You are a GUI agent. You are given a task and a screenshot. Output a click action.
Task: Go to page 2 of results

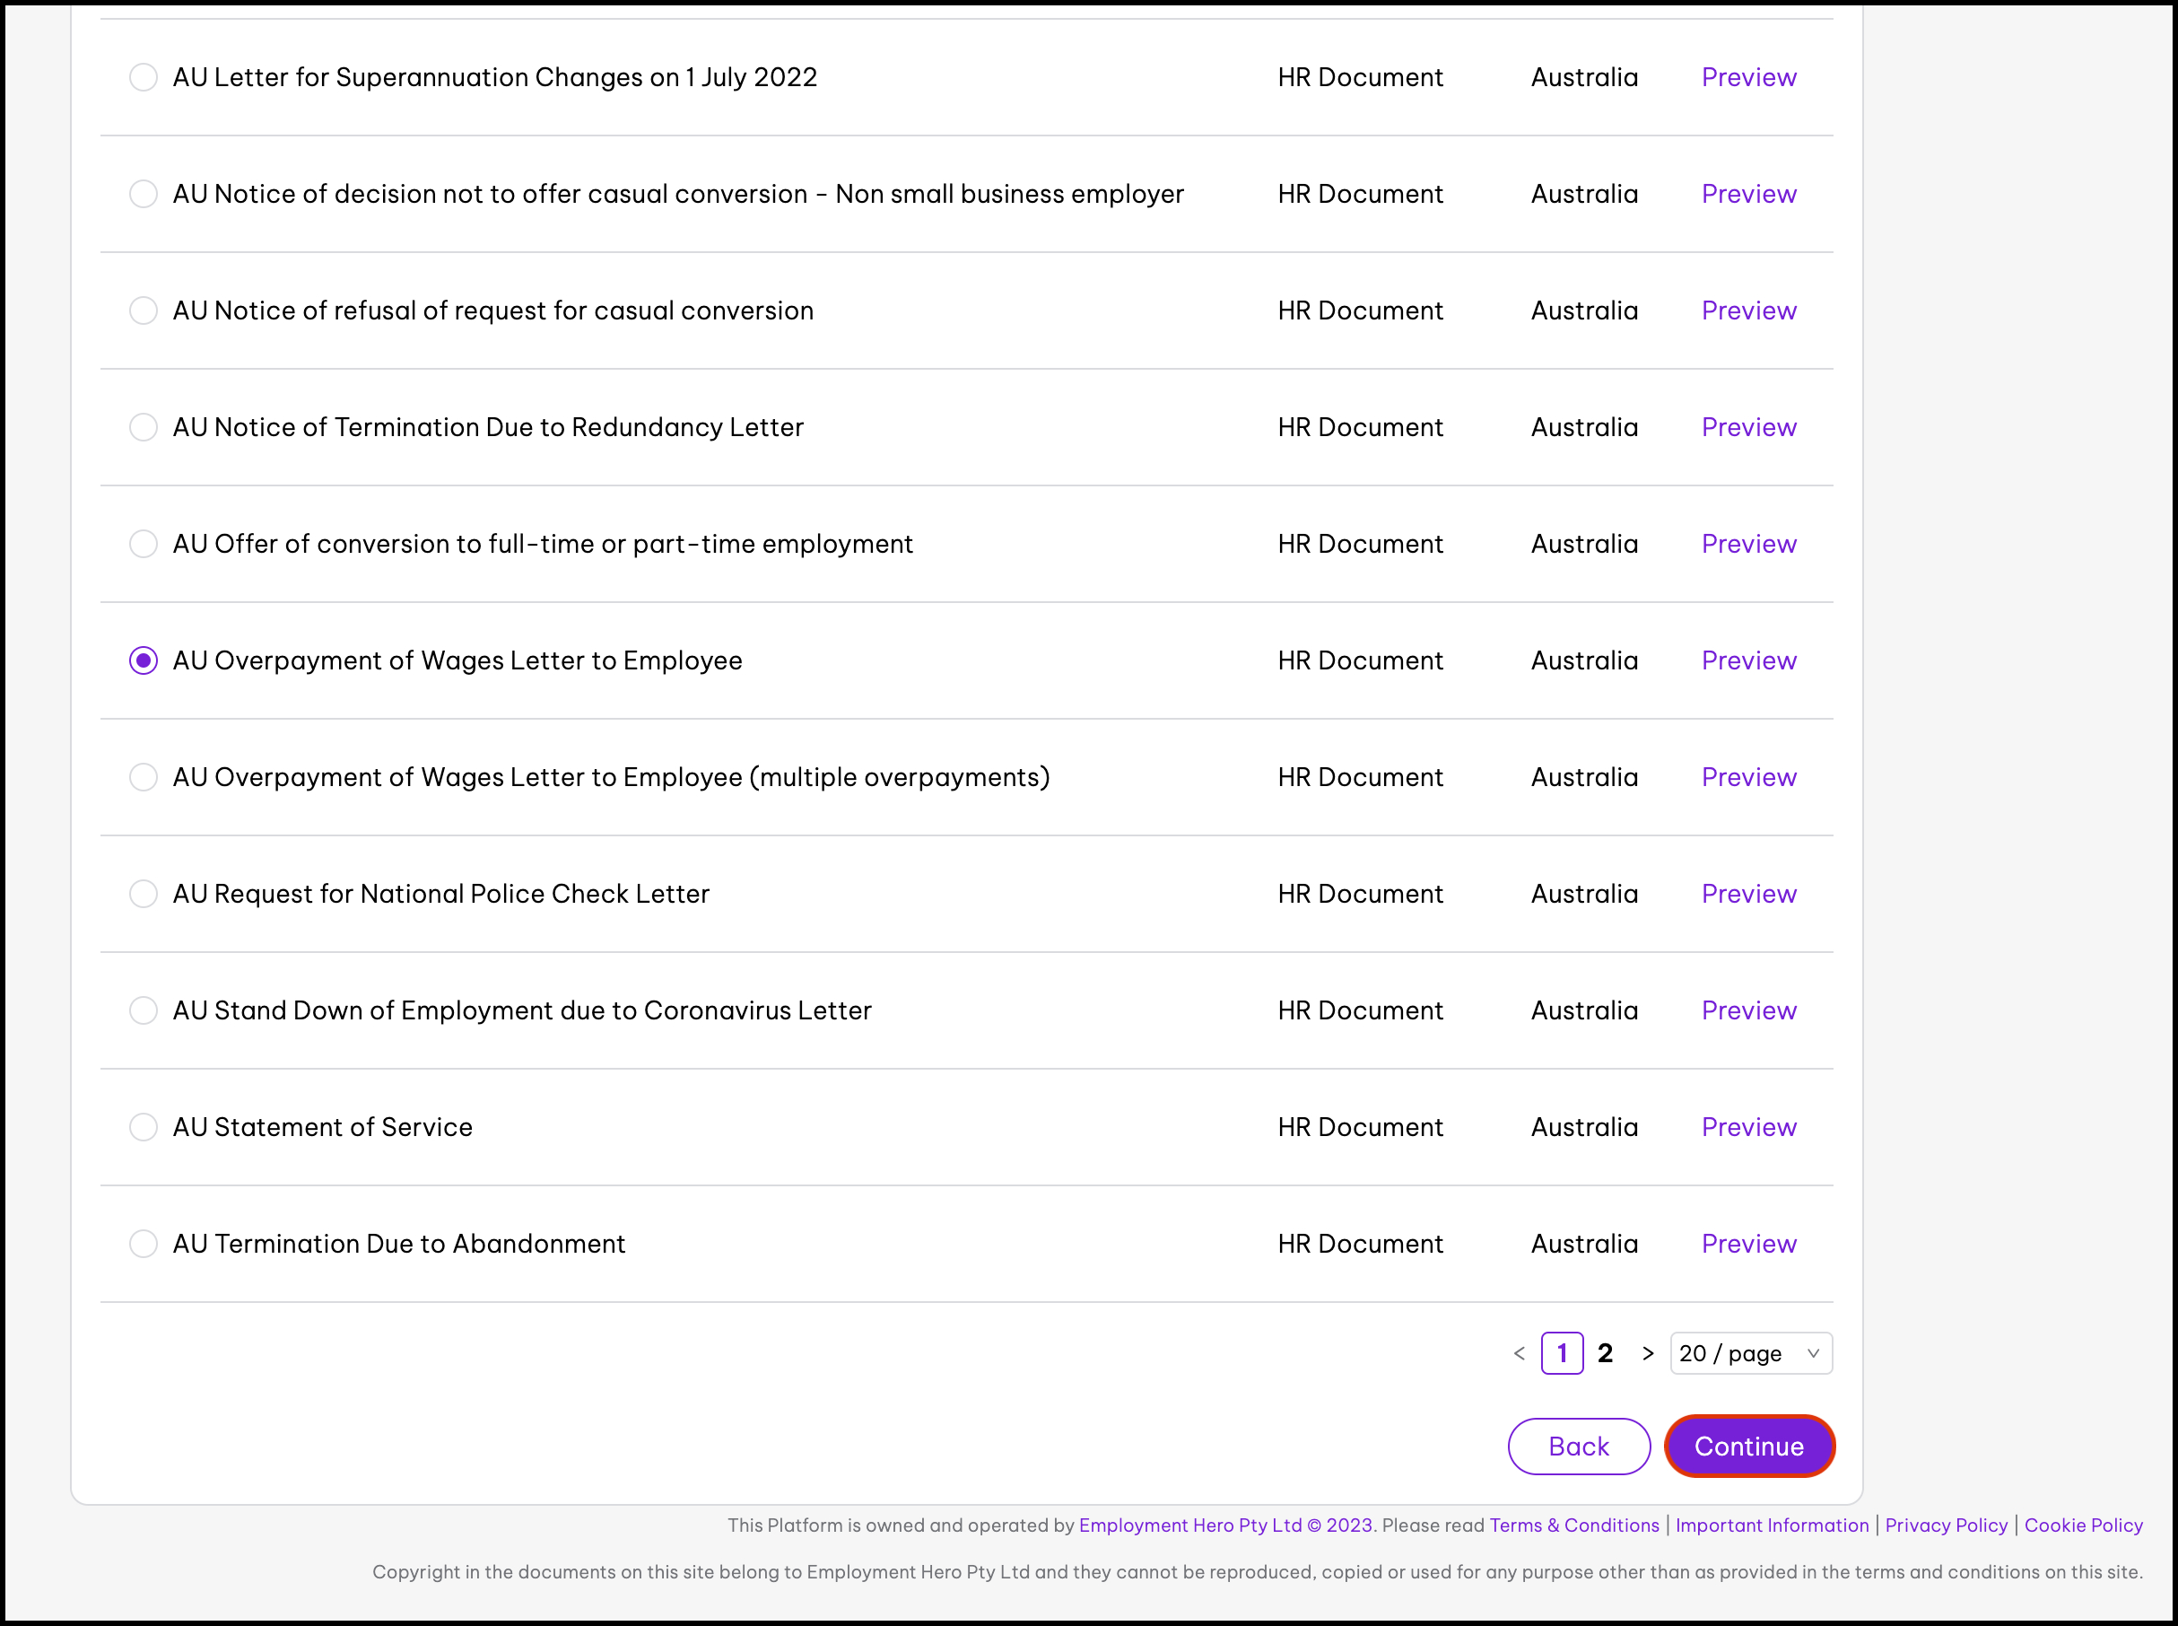tap(1605, 1353)
